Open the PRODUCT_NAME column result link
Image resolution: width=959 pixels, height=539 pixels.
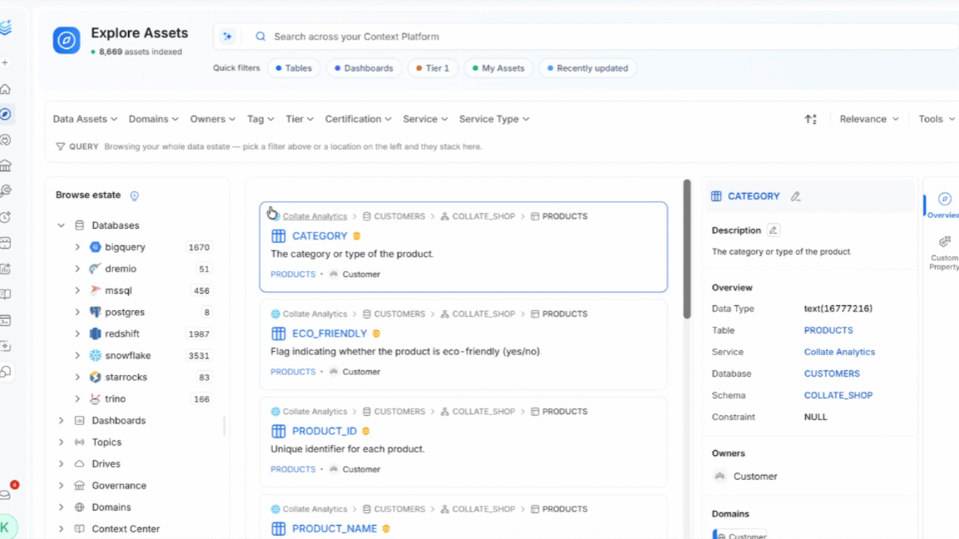click(334, 529)
